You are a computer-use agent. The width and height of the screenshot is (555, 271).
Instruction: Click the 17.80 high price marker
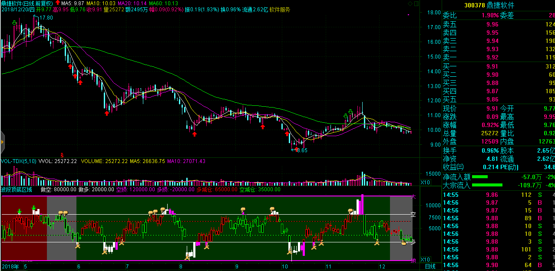(x=45, y=18)
